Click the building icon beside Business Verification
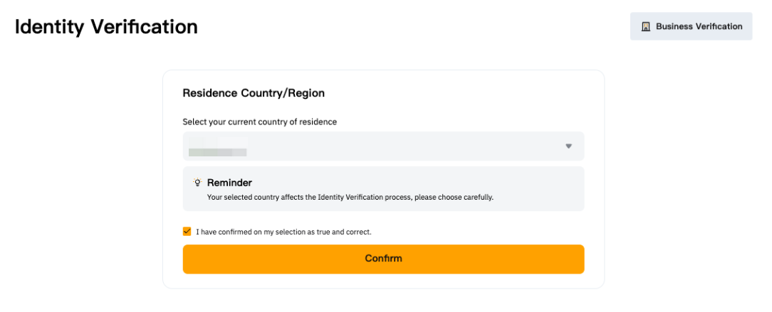This screenshot has height=312, width=772. point(646,27)
